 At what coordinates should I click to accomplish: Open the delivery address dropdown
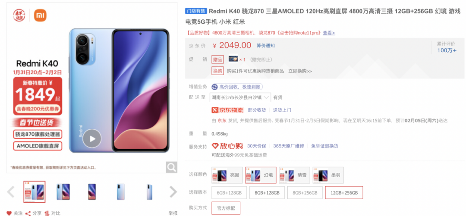point(240,97)
